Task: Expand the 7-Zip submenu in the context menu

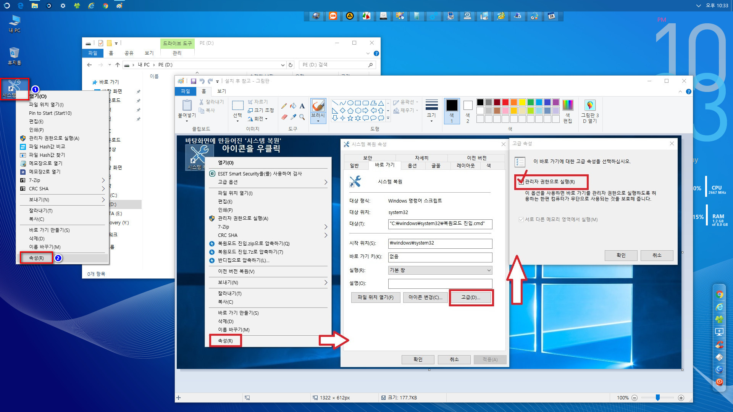Action: [x=63, y=180]
